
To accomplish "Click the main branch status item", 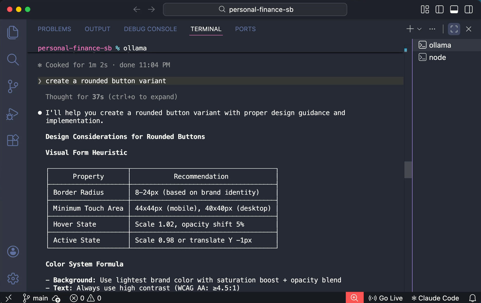I will (x=35, y=298).
